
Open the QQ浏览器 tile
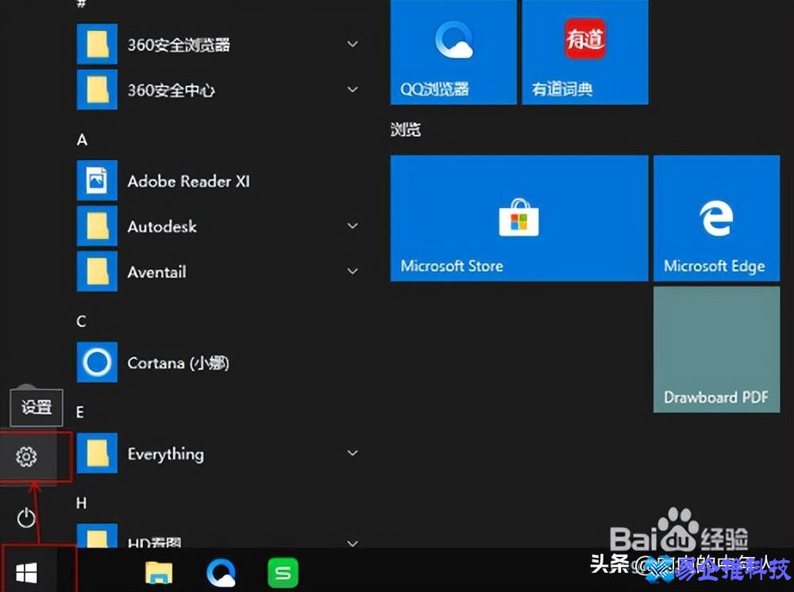pyautogui.click(x=453, y=52)
